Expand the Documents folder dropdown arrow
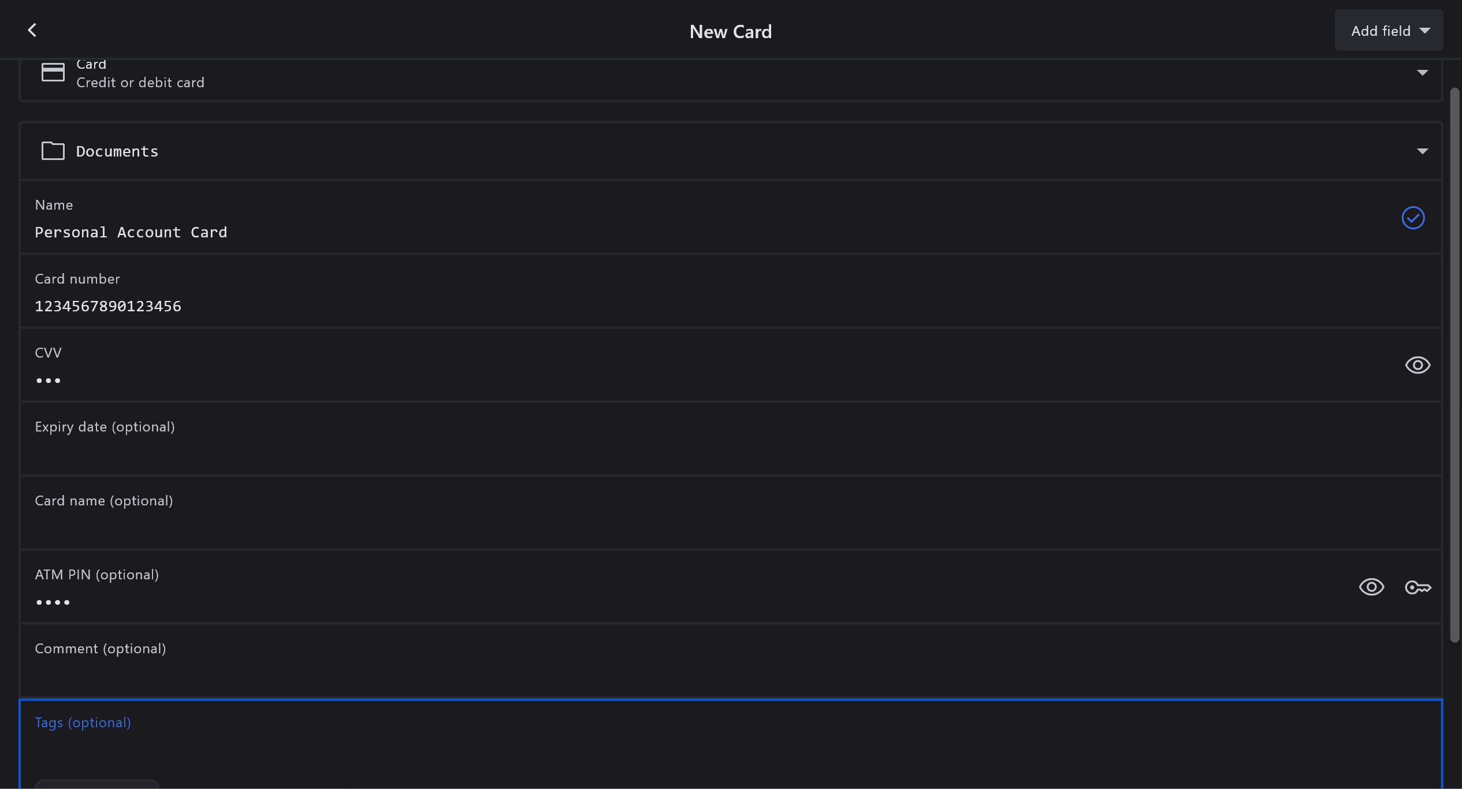The width and height of the screenshot is (1462, 789). (1422, 151)
